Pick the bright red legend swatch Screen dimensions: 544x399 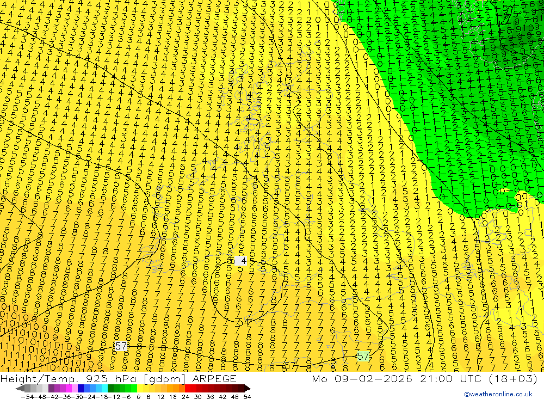188,388
